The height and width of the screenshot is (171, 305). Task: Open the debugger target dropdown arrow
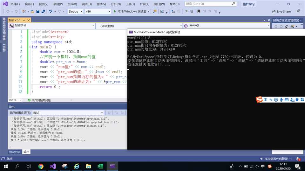(x=148, y=11)
